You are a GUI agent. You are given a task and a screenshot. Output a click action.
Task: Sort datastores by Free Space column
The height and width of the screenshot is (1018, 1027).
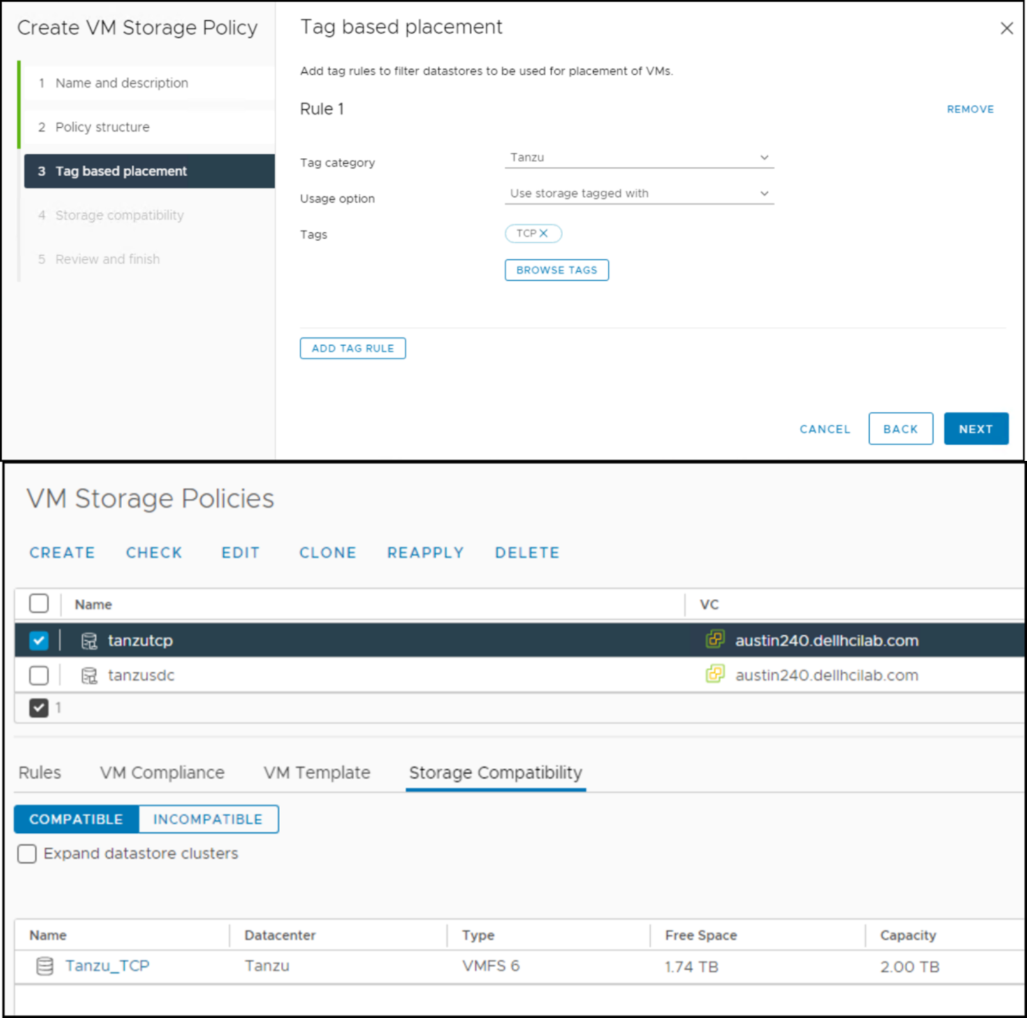coord(701,935)
